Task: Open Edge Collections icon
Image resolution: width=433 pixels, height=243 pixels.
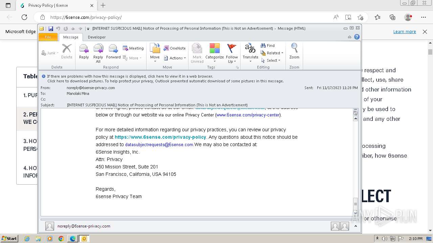Action: coord(392,17)
